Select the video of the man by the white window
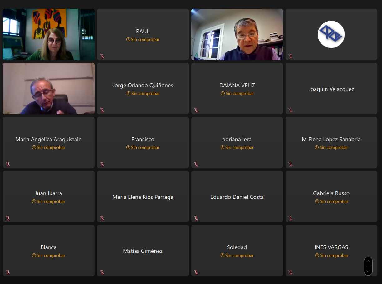The width and height of the screenshot is (382, 284). click(237, 34)
